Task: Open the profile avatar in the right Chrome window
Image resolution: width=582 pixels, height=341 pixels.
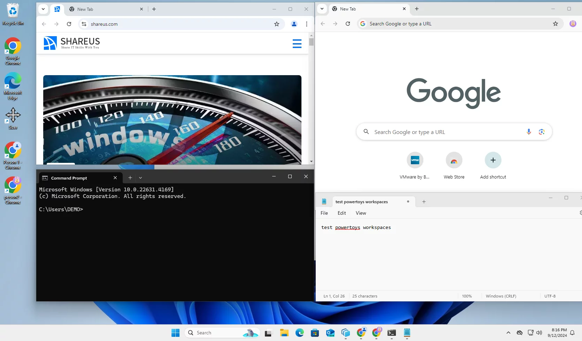Action: coord(573,24)
